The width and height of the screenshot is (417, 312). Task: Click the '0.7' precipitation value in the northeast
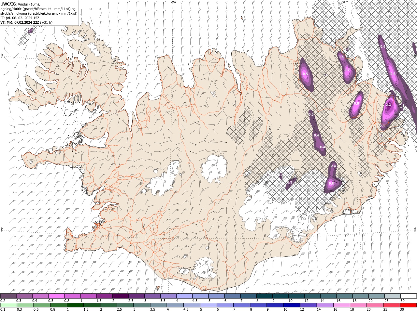[x=347, y=70]
